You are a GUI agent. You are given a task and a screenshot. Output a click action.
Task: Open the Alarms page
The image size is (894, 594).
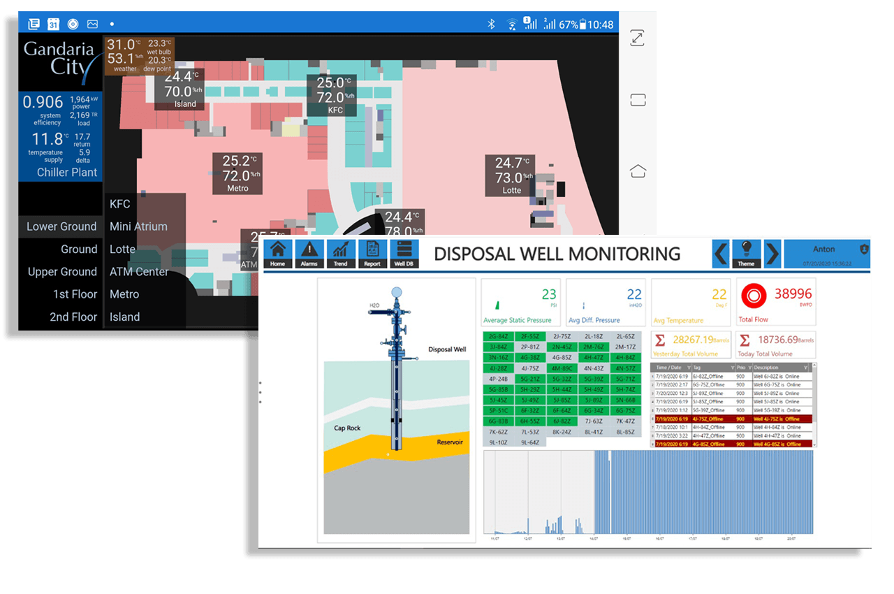[309, 253]
